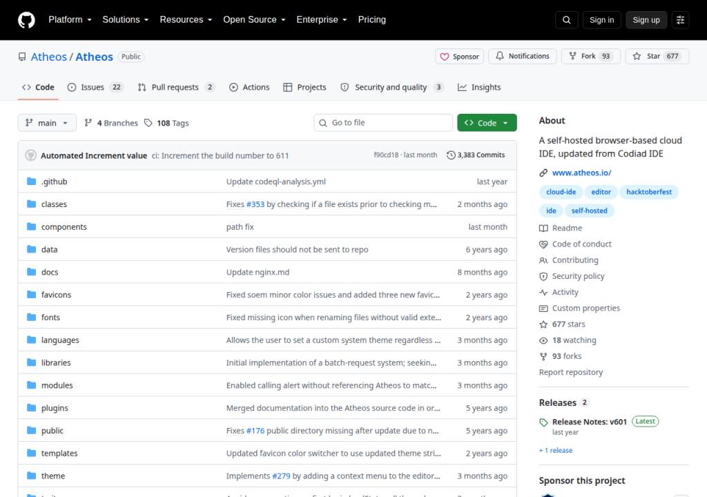Open the 3,383 Commits history
Screen dimensions: 707x497
476,155
